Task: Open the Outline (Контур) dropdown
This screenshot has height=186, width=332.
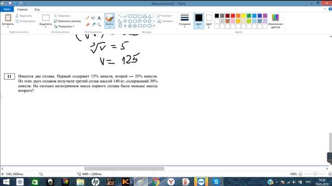Action: tap(165, 16)
